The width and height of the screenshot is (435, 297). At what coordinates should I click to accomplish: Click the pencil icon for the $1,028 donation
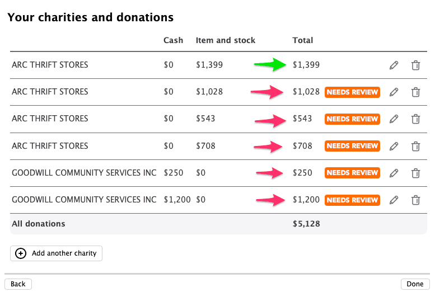[394, 92]
